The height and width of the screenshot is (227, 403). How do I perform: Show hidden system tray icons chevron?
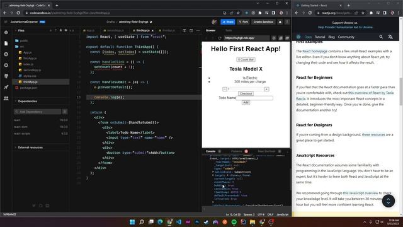click(365, 222)
